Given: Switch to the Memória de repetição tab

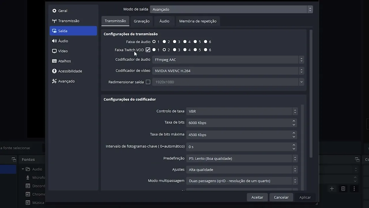Looking at the screenshot, I should (198, 21).
